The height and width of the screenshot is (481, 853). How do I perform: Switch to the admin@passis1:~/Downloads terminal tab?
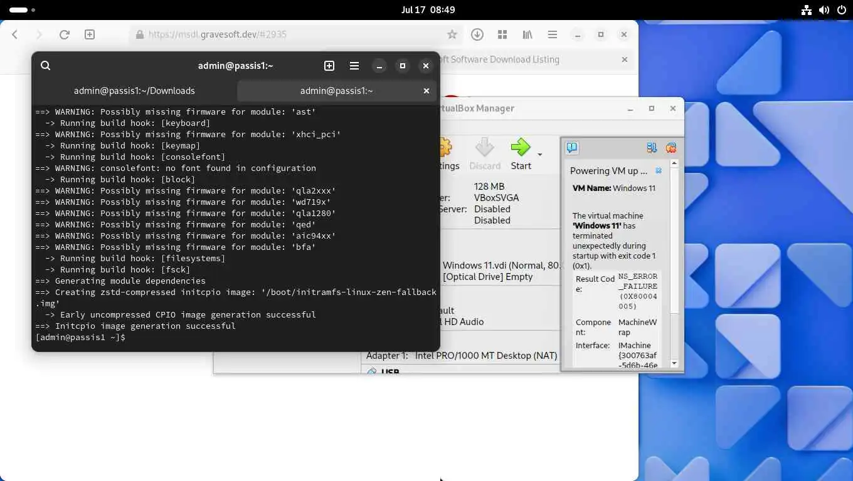[134, 91]
